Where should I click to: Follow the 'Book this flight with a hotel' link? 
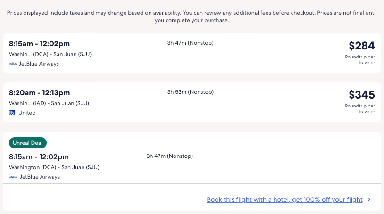point(284,200)
